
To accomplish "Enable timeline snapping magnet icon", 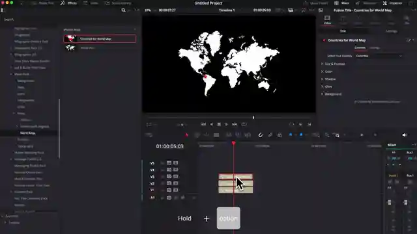I will point(261,135).
